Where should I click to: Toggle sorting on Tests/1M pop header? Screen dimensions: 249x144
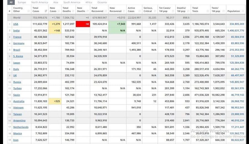click(223, 11)
